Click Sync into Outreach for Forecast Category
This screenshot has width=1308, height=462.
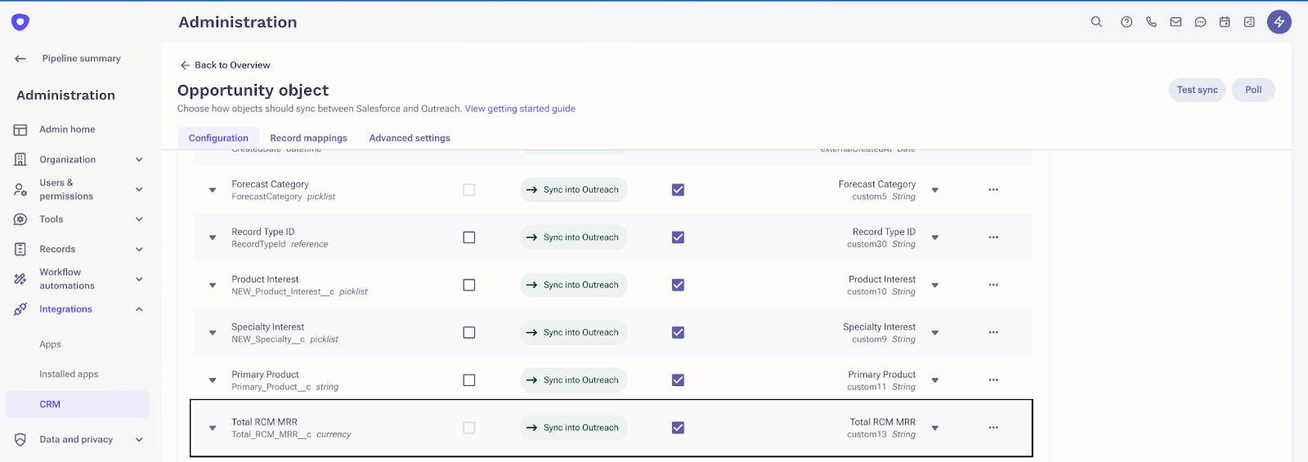[573, 189]
